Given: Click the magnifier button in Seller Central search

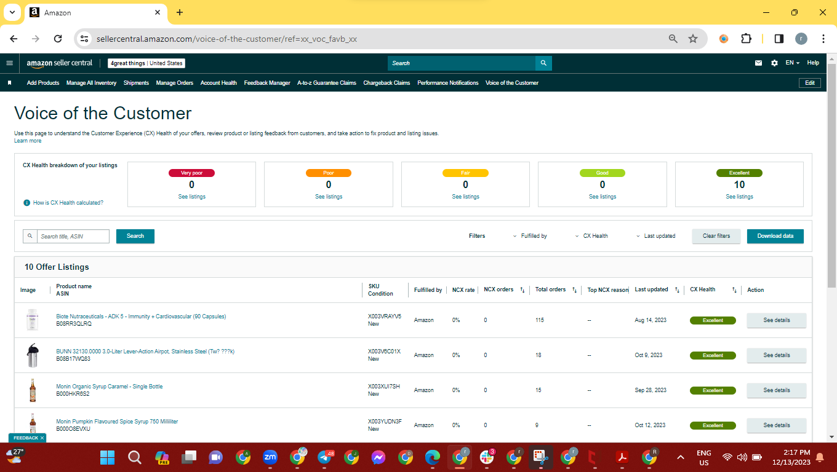Looking at the screenshot, I should click(543, 63).
